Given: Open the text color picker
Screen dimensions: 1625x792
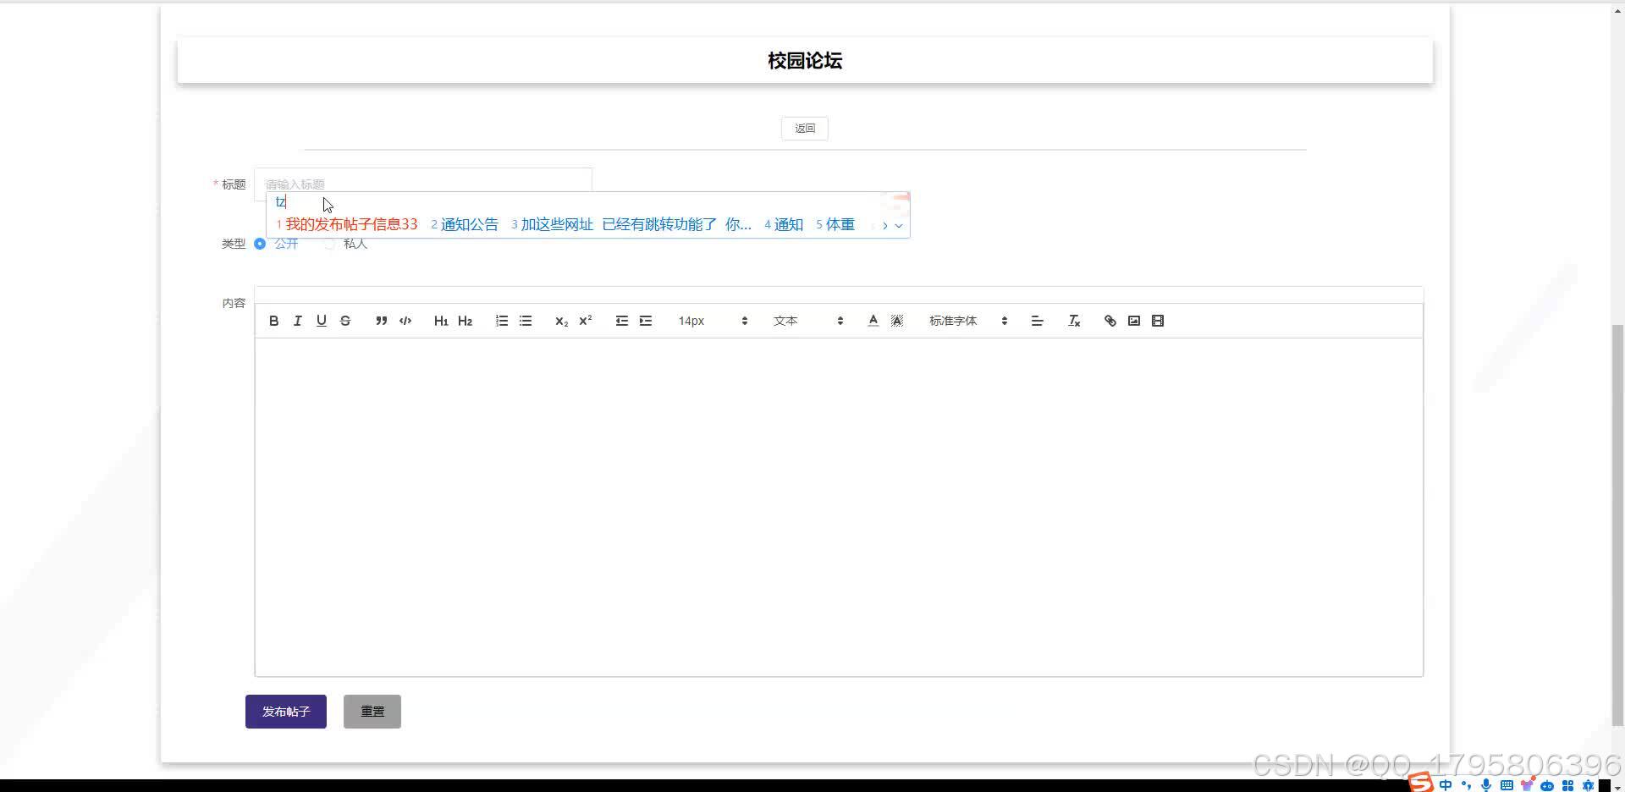Looking at the screenshot, I should coord(873,321).
